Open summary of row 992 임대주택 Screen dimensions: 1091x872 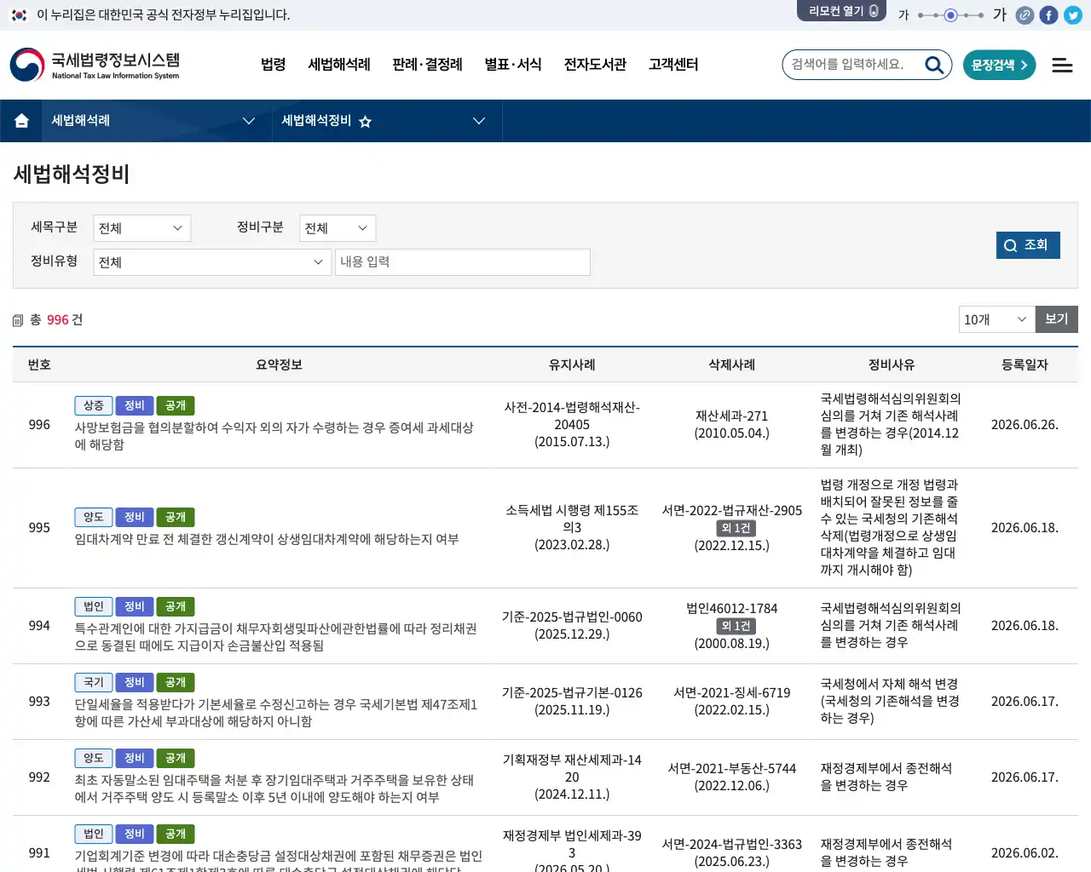point(274,789)
